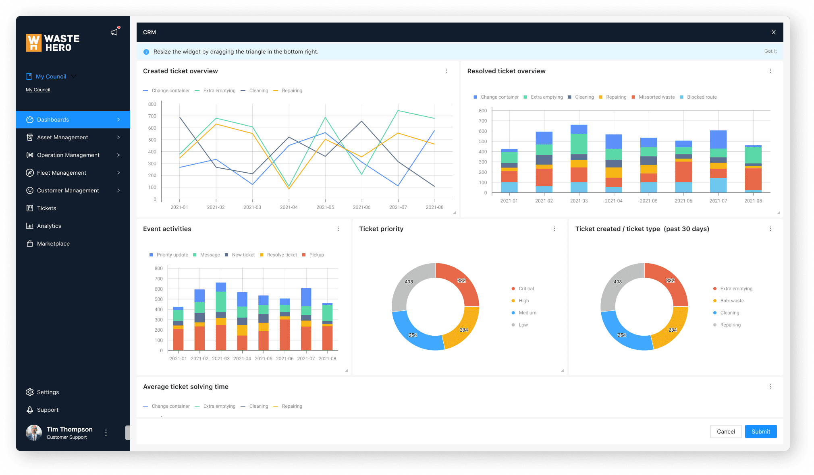Dismiss hint with Got it link
The width and height of the screenshot is (814, 475).
[x=770, y=51]
